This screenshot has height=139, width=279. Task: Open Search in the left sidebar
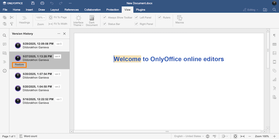click(x=5, y=35)
